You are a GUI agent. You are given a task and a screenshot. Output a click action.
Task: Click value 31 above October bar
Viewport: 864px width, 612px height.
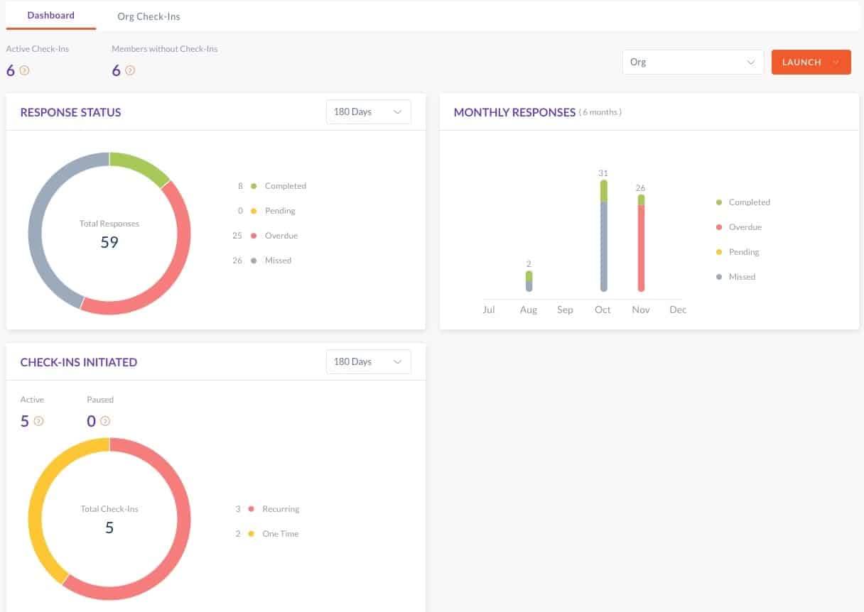[604, 173]
